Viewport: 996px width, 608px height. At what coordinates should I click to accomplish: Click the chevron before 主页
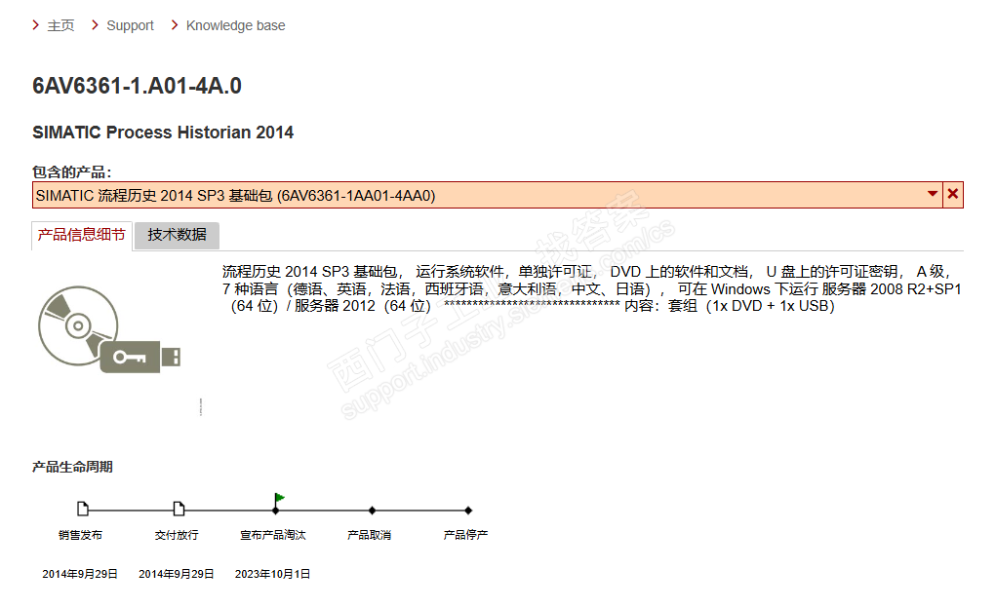[35, 24]
